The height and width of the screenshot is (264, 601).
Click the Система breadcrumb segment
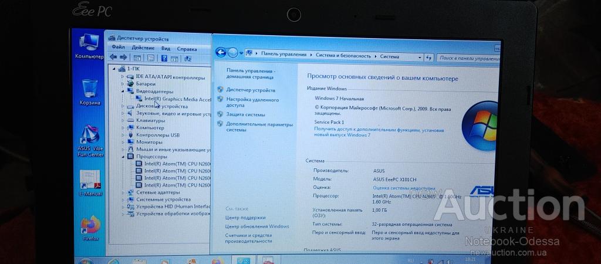(x=390, y=56)
